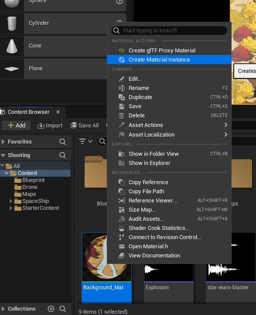Select the Cylinder shape entry
Image resolution: width=256 pixels, height=315 pixels.
pyautogui.click(x=63, y=24)
